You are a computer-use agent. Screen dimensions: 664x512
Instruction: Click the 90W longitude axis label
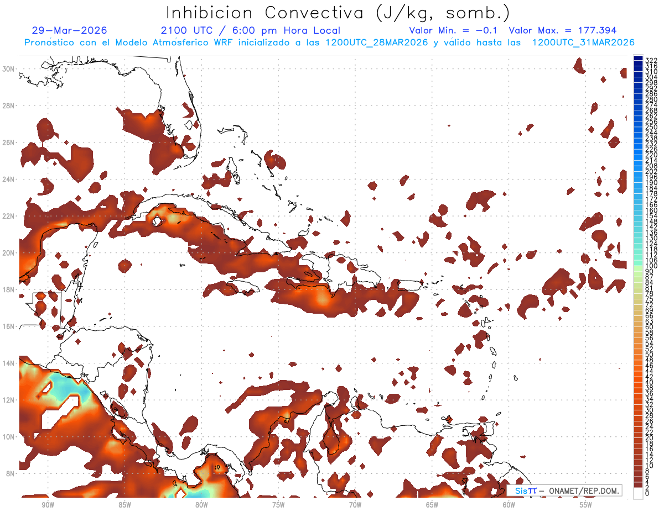(x=48, y=504)
